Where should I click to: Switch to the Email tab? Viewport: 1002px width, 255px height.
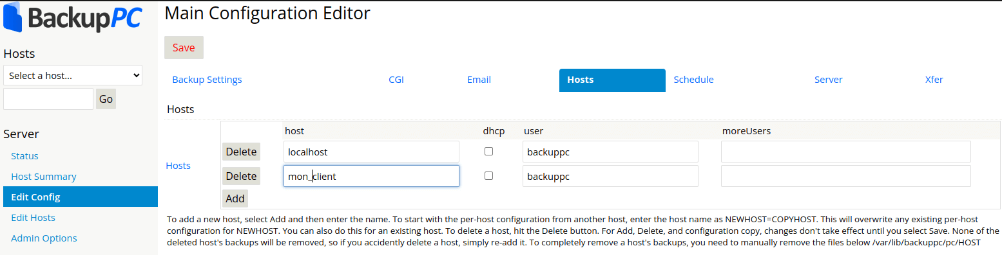[479, 80]
